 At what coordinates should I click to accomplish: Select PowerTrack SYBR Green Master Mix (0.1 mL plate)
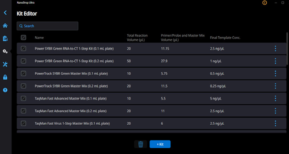[71, 73]
